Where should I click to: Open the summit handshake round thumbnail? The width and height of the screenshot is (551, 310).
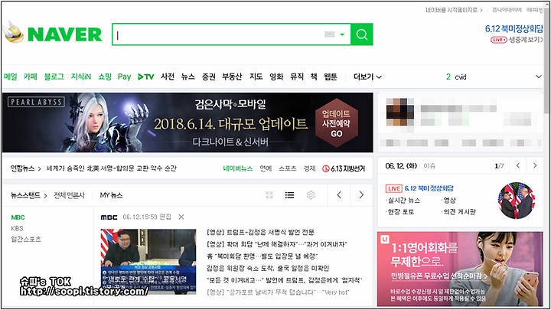click(517, 201)
